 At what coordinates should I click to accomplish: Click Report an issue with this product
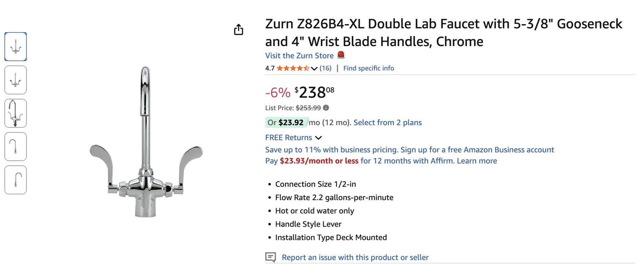355,257
